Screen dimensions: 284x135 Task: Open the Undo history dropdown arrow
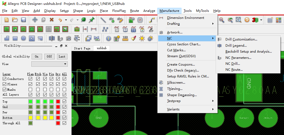[x=66, y=20]
